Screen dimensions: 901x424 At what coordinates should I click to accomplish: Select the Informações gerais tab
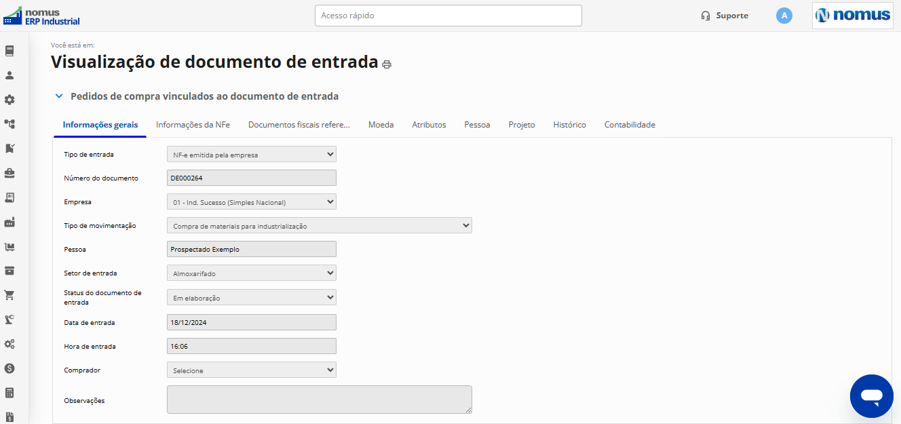[x=100, y=125]
